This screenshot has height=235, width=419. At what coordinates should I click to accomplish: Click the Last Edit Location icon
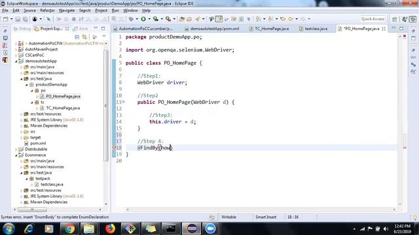[283, 19]
